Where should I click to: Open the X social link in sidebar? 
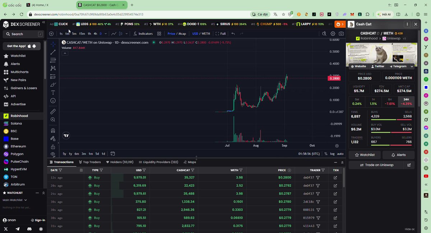[6, 229]
